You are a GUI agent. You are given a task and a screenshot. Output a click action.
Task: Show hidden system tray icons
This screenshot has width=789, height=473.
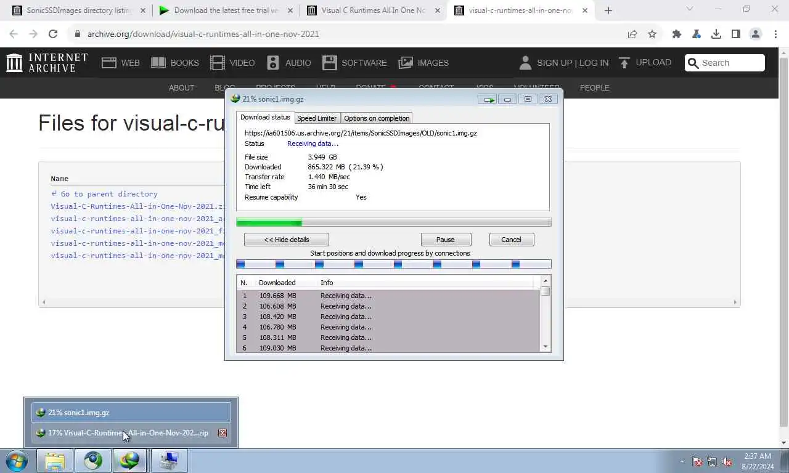coord(682,461)
